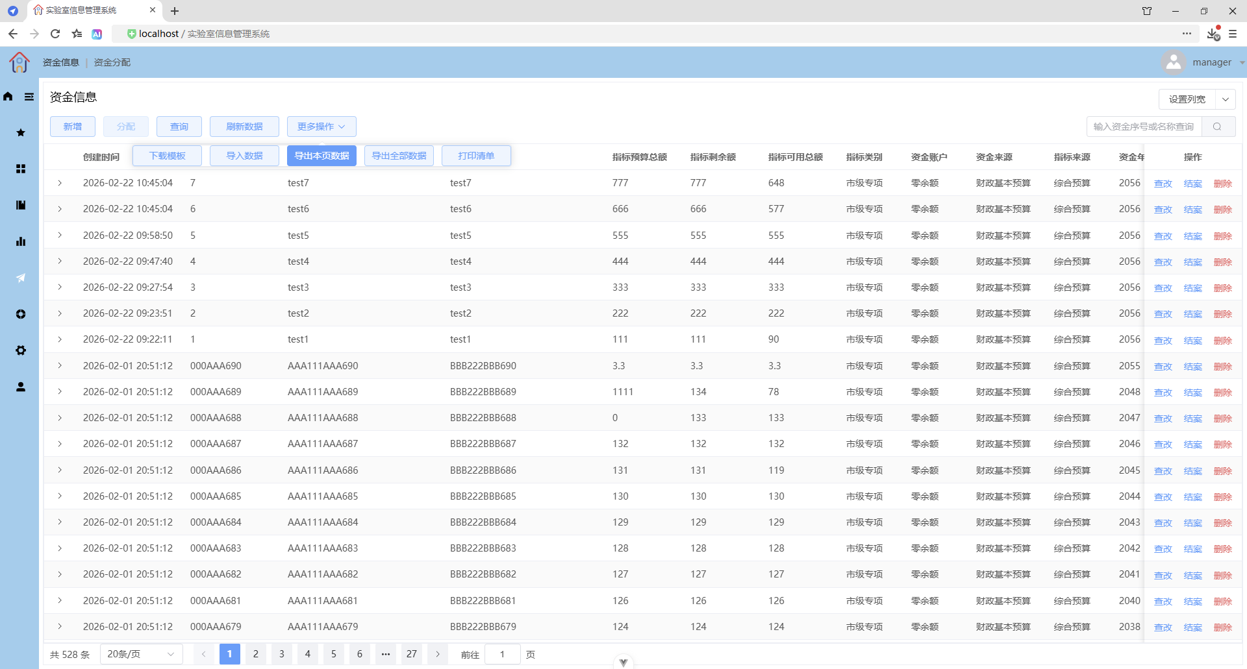Click the search magnifier icon button
This screenshot has height=669, width=1247.
1218,127
